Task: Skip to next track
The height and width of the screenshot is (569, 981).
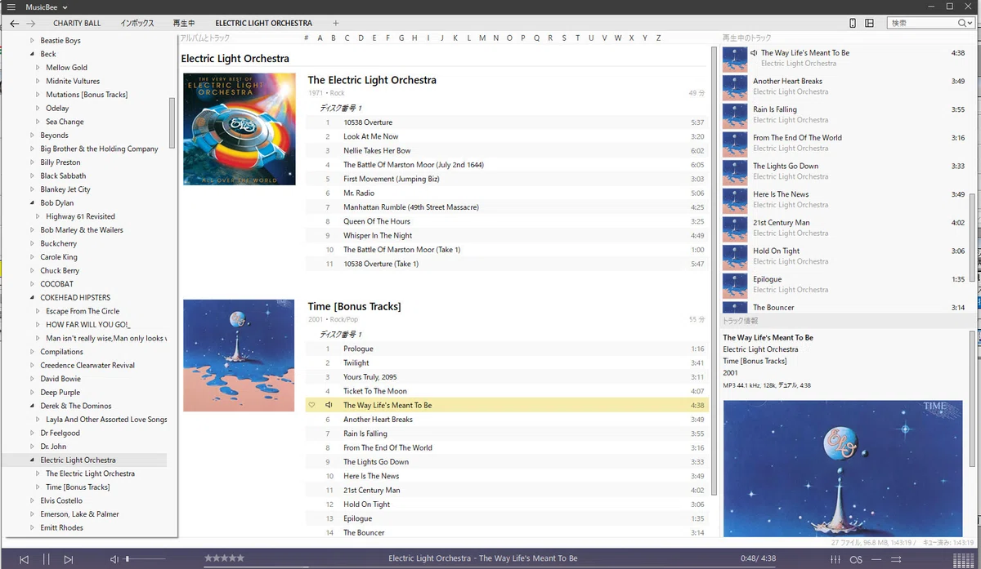Action: click(x=69, y=559)
